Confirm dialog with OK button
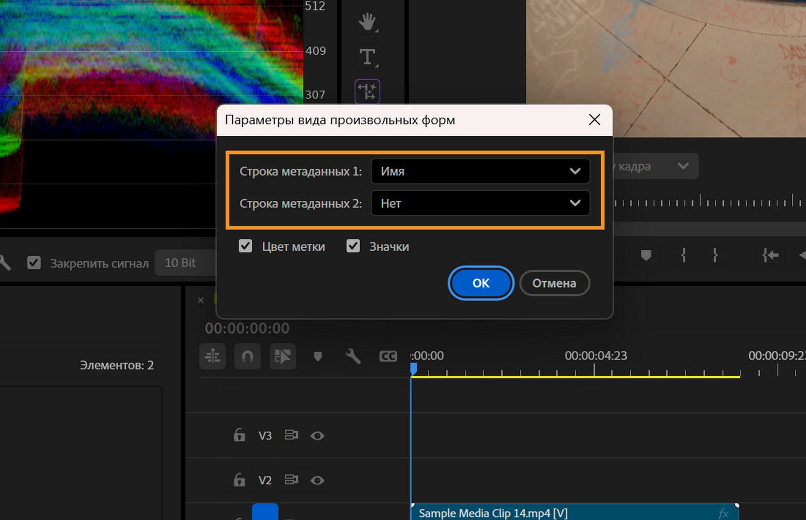This screenshot has width=806, height=520. [x=481, y=283]
